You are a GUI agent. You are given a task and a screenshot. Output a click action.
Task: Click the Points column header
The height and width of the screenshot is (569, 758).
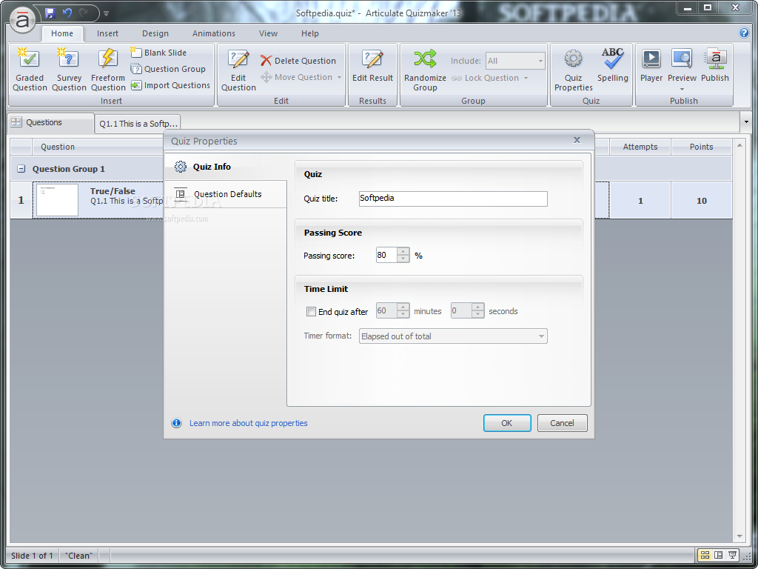(x=702, y=147)
